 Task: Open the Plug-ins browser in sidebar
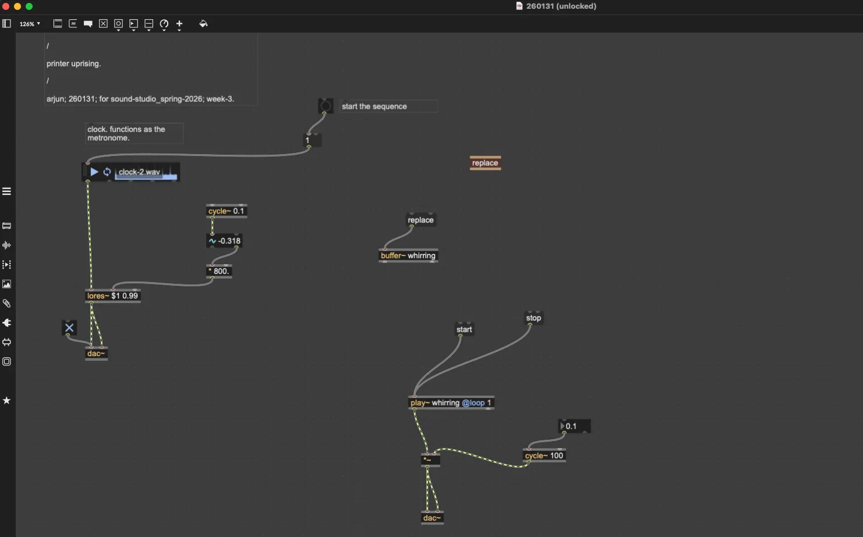pos(7,323)
